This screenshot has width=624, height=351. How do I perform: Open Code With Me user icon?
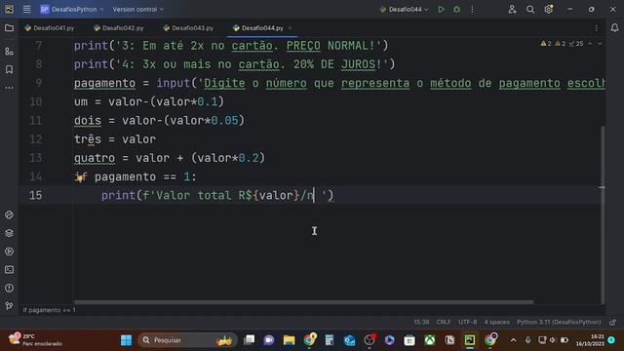(x=512, y=9)
